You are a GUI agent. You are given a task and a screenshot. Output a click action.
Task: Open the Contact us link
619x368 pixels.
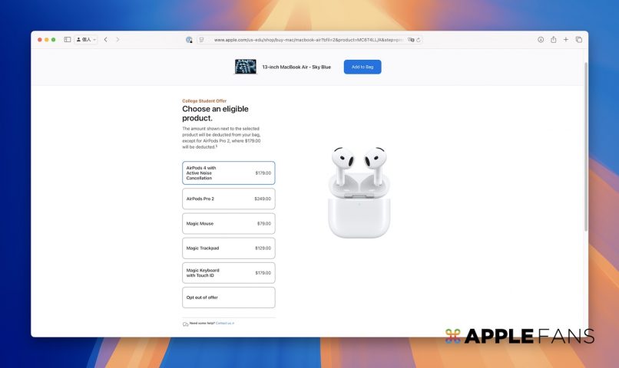225,324
